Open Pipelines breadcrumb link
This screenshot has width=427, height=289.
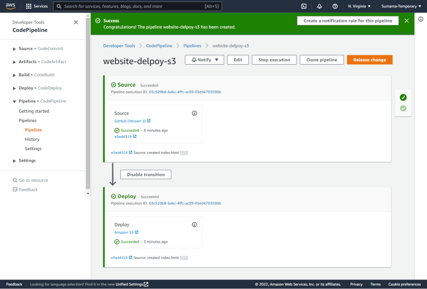pos(192,46)
